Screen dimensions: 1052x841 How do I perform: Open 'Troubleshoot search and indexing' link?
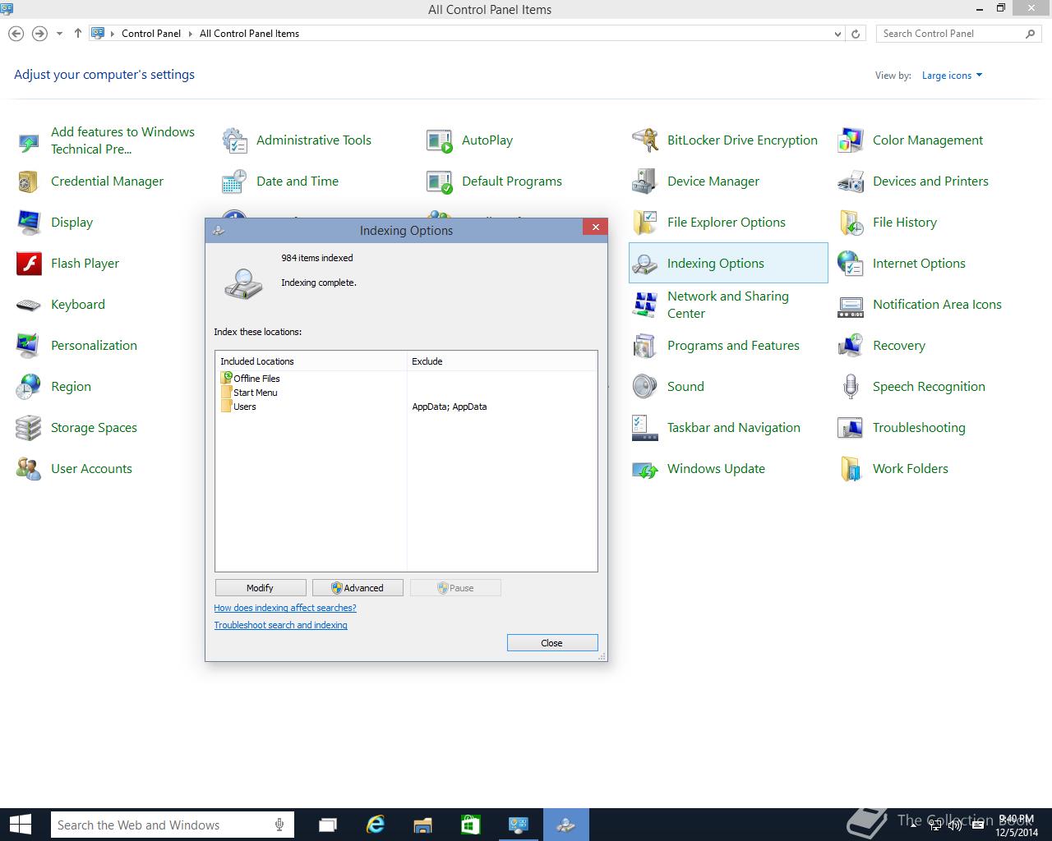tap(280, 625)
